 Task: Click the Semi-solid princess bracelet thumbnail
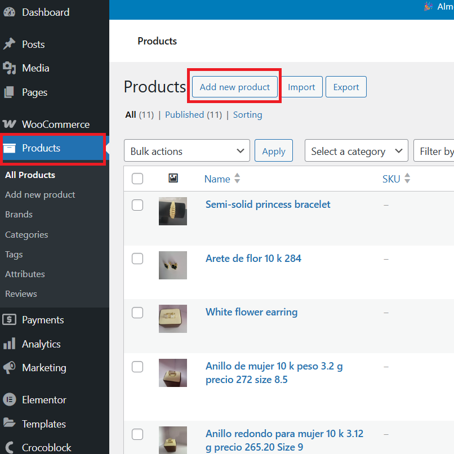click(173, 211)
